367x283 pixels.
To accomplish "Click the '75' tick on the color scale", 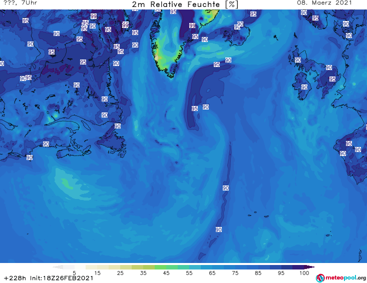I will 235,273.
